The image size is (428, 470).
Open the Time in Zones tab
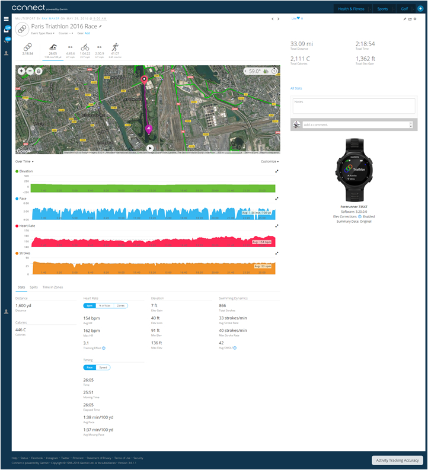pos(53,287)
